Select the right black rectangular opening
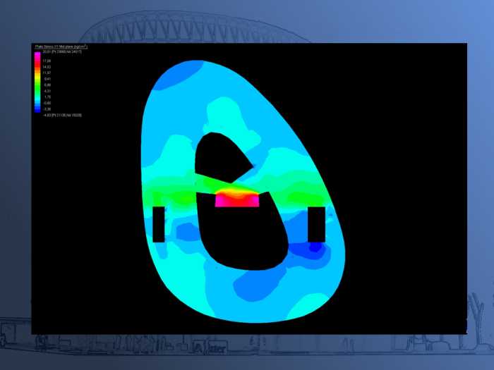This screenshot has height=370, width=494. (x=317, y=224)
